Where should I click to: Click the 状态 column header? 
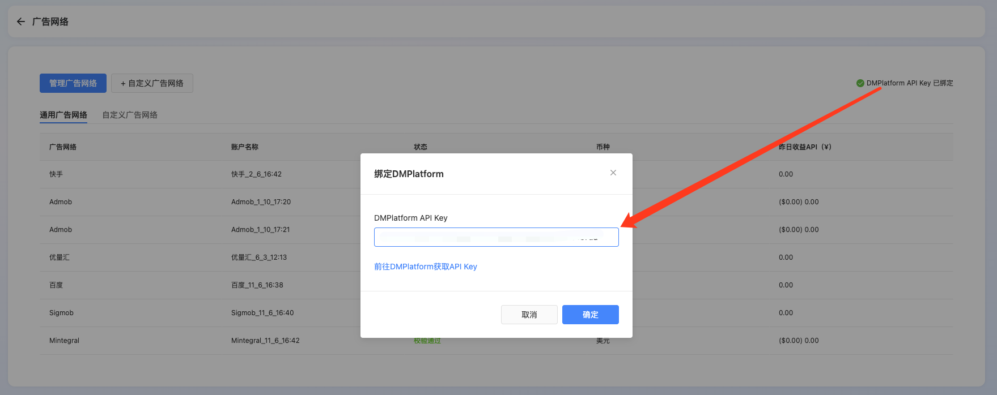(421, 147)
